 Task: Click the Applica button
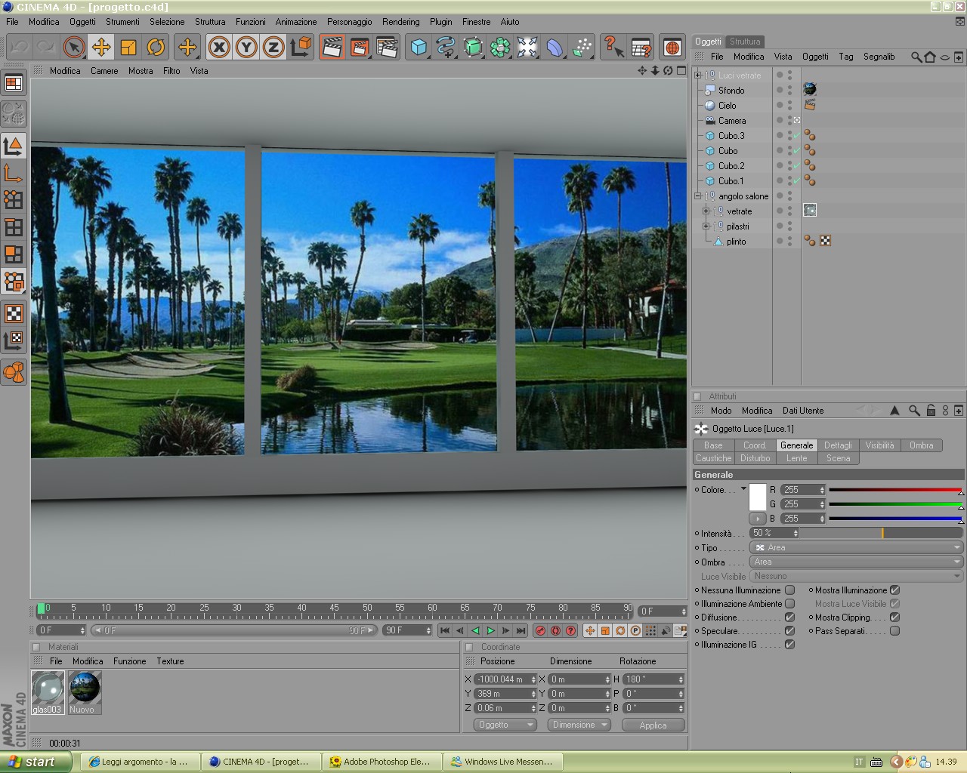653,725
